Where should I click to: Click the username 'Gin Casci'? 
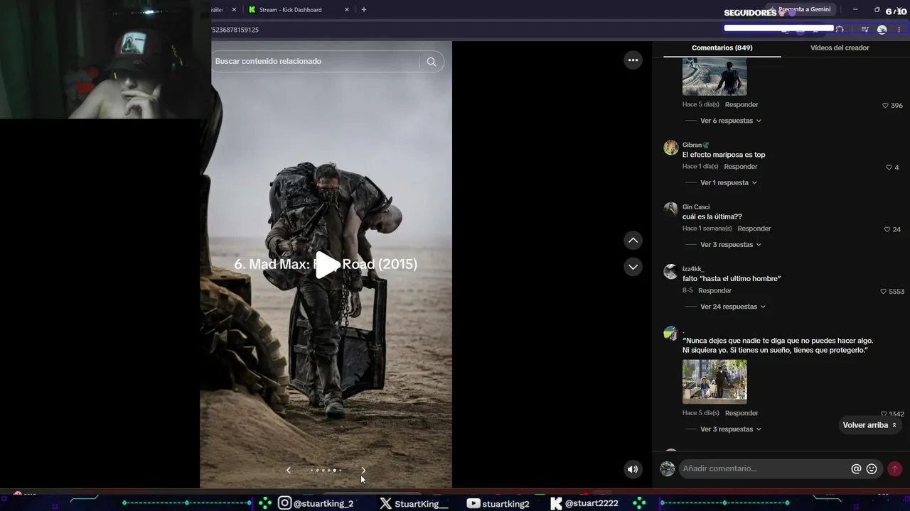coord(696,207)
